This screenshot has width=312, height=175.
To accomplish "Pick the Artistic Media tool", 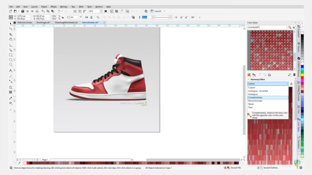I will 11,50.
